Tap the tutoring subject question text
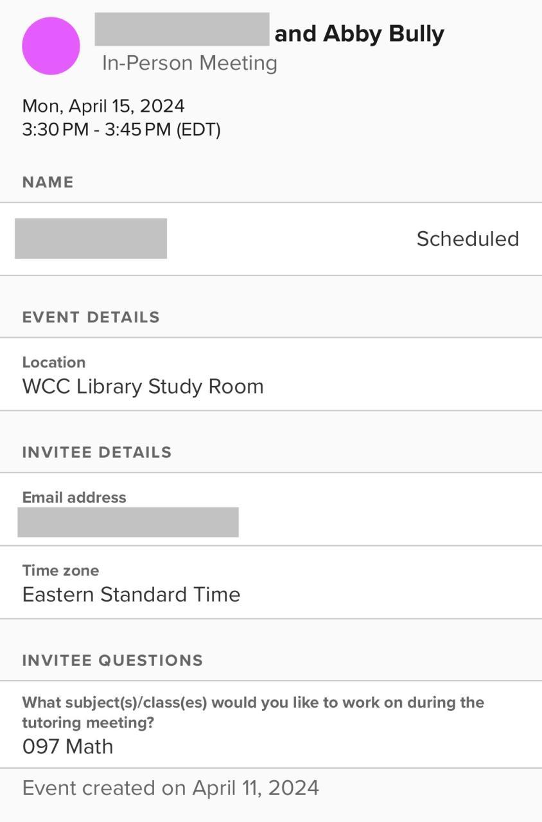The width and height of the screenshot is (542, 822). [x=253, y=712]
